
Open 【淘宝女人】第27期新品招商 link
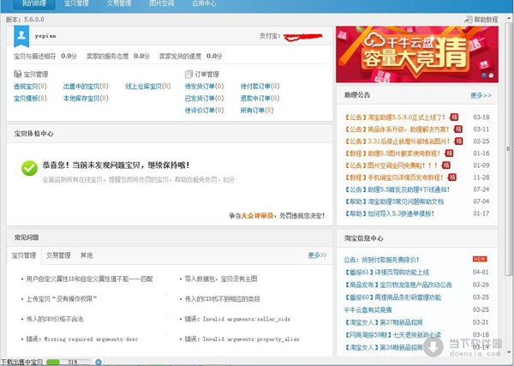click(384, 322)
